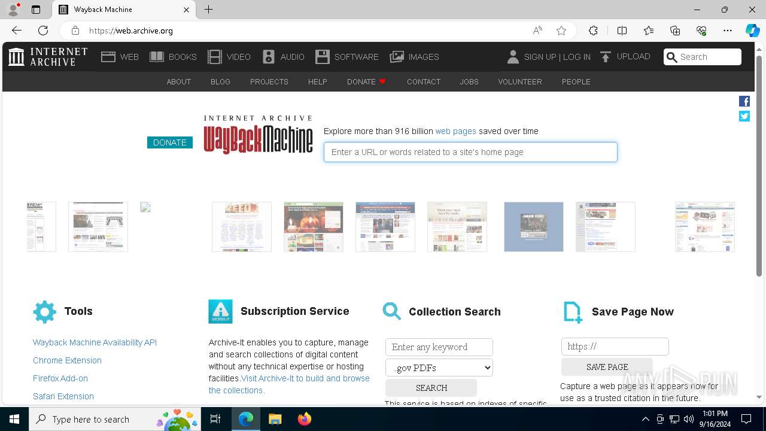The image size is (766, 431).
Task: Toggle Edge split screen icon
Action: (622, 31)
